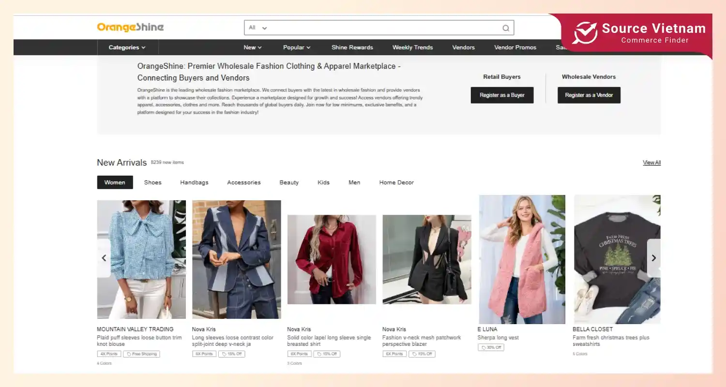Click Sherpa long vest title
The image size is (726, 387).
[x=498, y=338]
